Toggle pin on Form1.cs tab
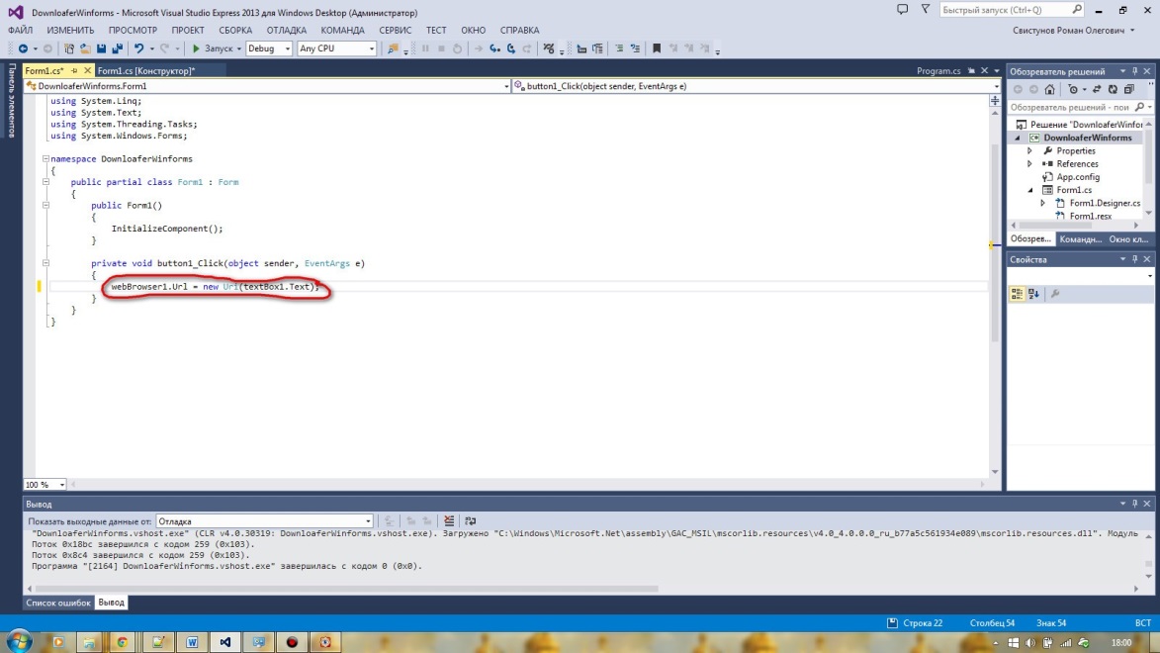Viewport: 1160px width, 653px height. (74, 71)
